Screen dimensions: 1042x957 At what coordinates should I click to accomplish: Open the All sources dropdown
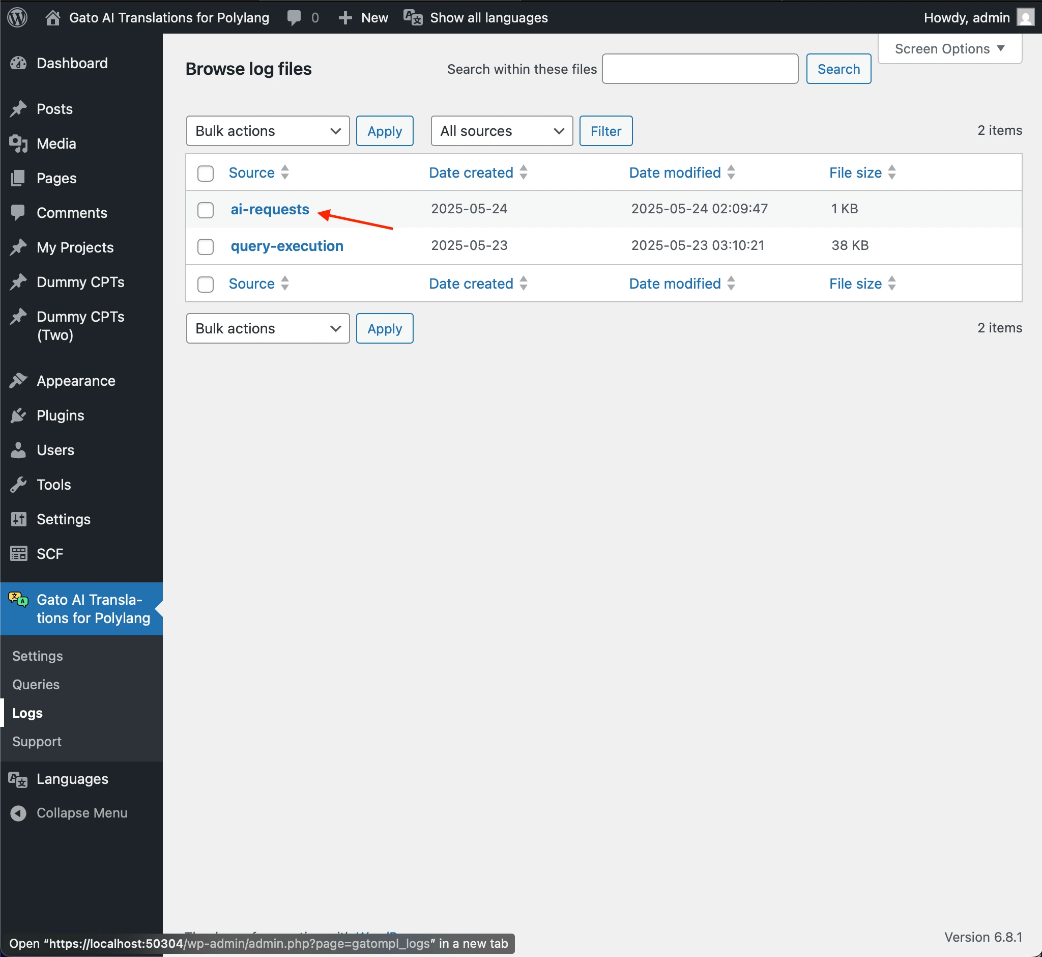pyautogui.click(x=502, y=131)
